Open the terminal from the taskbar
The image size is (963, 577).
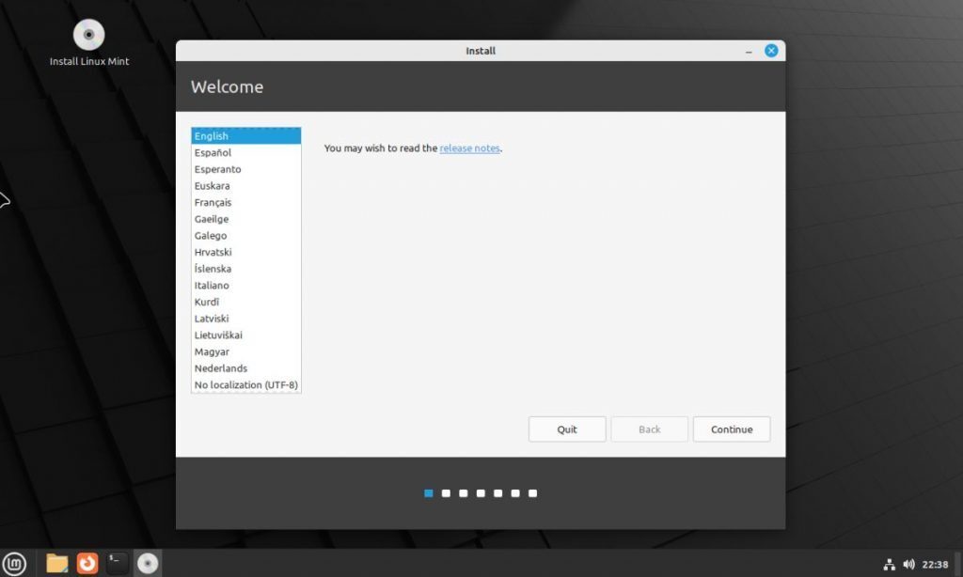coord(116,563)
